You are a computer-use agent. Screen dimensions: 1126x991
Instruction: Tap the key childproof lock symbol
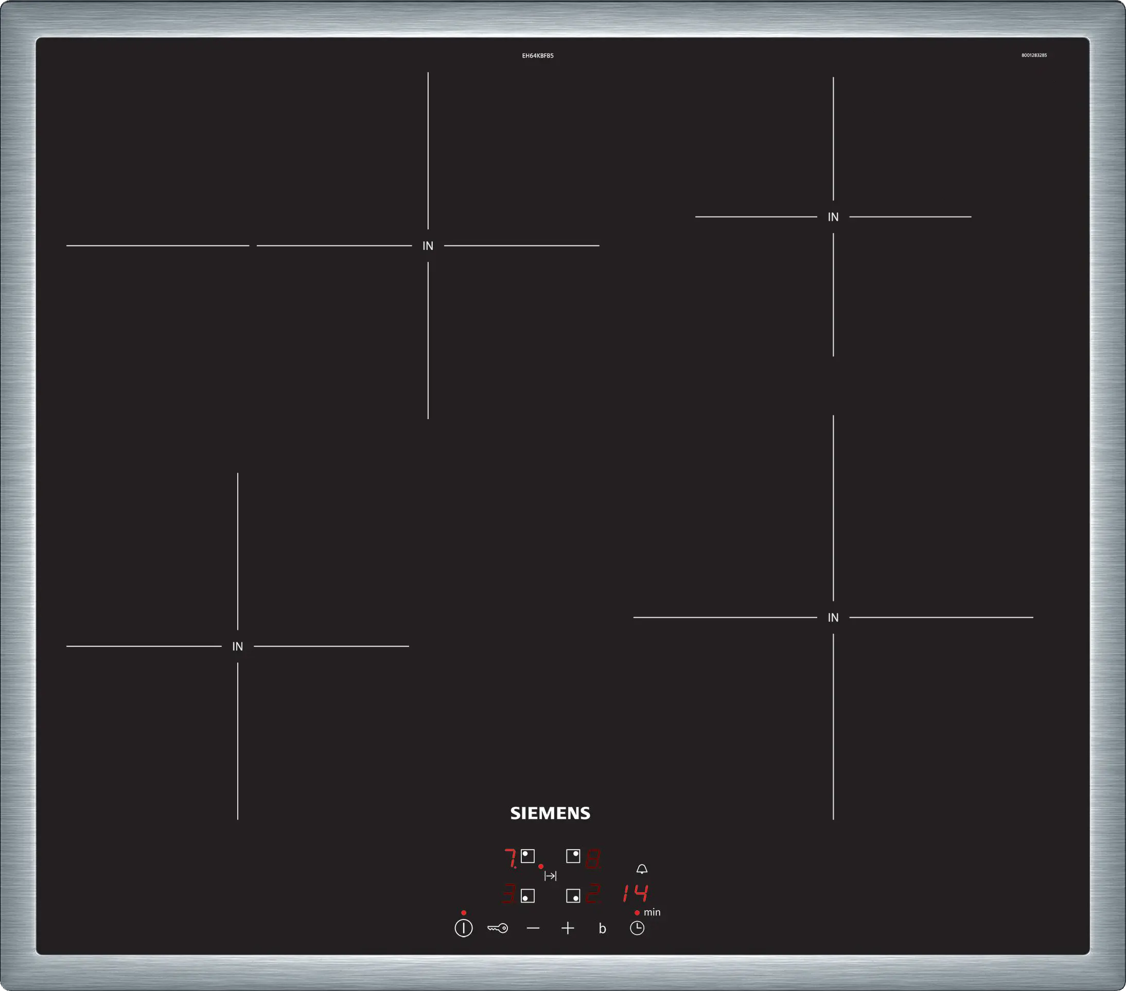click(x=498, y=928)
